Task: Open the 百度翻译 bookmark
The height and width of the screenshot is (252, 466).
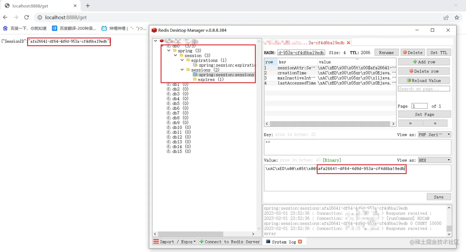Action: tap(74, 28)
